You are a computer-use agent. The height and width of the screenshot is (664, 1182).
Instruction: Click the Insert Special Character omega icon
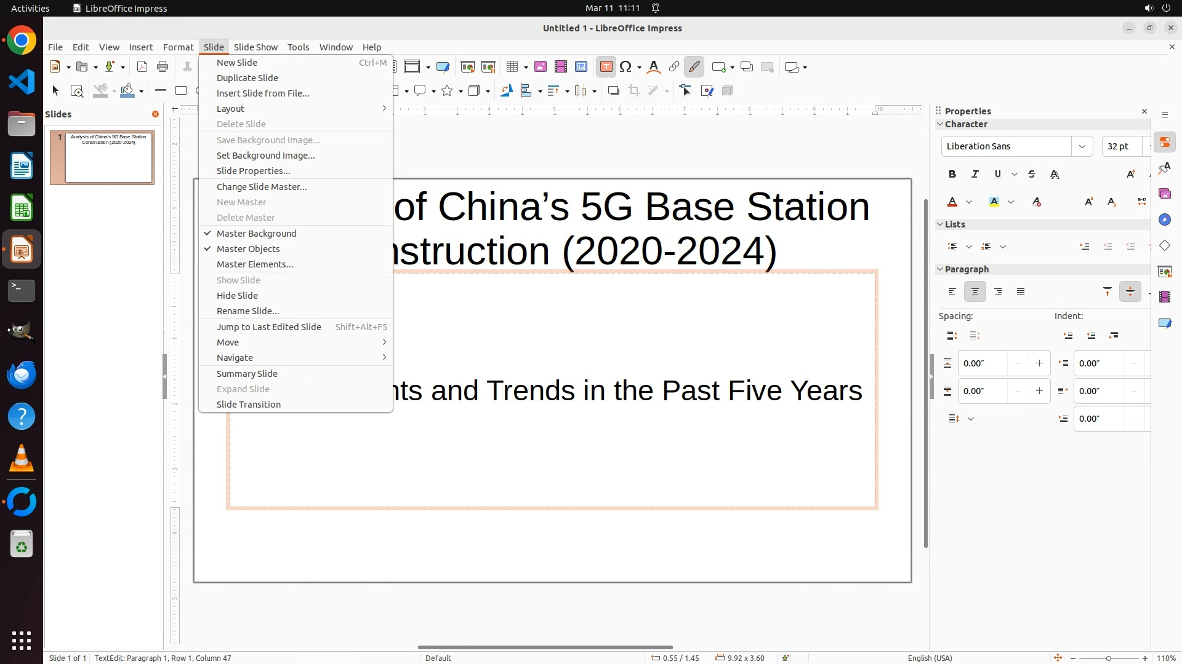pos(626,67)
